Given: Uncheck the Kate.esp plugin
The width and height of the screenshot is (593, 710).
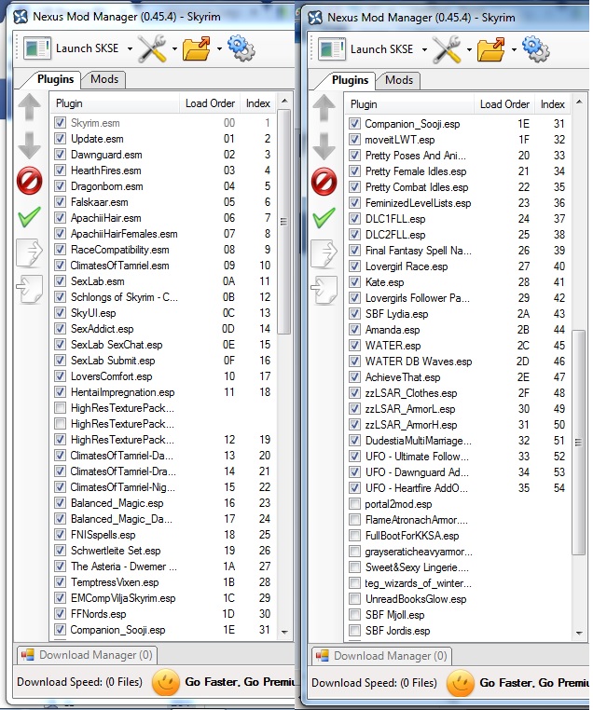Looking at the screenshot, I should [x=354, y=282].
